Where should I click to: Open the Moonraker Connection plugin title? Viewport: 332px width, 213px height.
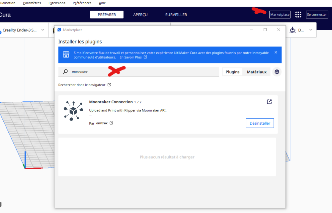click(x=111, y=102)
